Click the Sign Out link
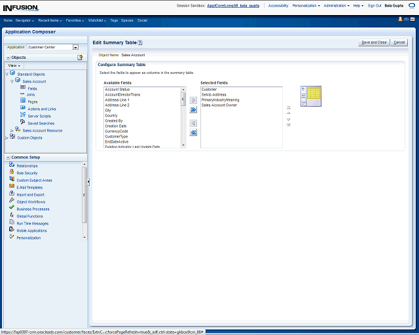This screenshot has height=335, width=419. click(374, 5)
